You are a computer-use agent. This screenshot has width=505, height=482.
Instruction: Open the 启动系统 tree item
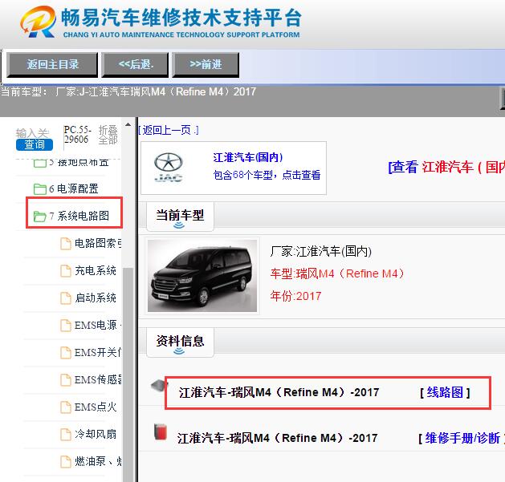(x=96, y=298)
